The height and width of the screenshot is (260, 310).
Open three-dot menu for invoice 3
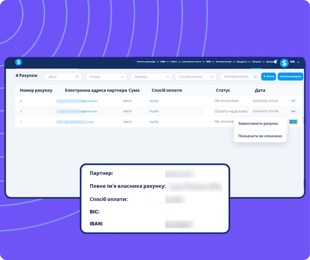click(293, 112)
